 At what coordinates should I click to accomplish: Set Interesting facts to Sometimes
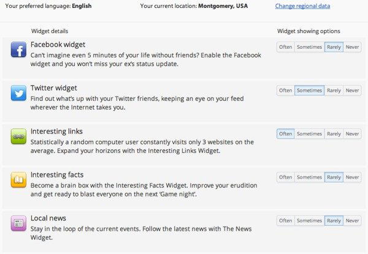tap(309, 177)
